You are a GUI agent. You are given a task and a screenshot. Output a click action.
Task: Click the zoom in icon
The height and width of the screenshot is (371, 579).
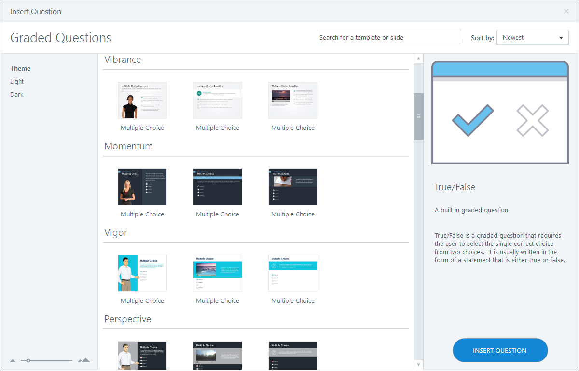coord(83,360)
